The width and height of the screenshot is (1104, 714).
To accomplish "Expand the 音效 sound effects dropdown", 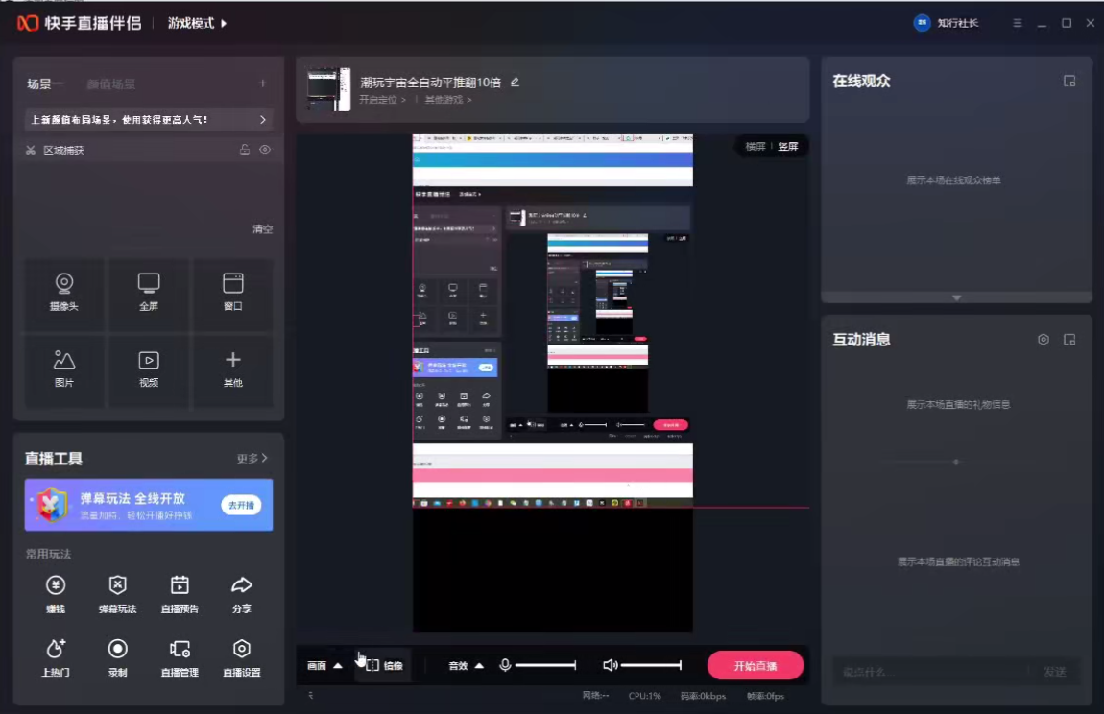I will tap(479, 666).
